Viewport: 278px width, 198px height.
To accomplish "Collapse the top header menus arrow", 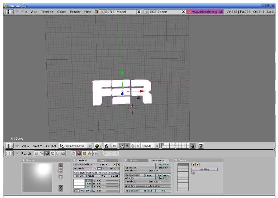I will [x=17, y=12].
